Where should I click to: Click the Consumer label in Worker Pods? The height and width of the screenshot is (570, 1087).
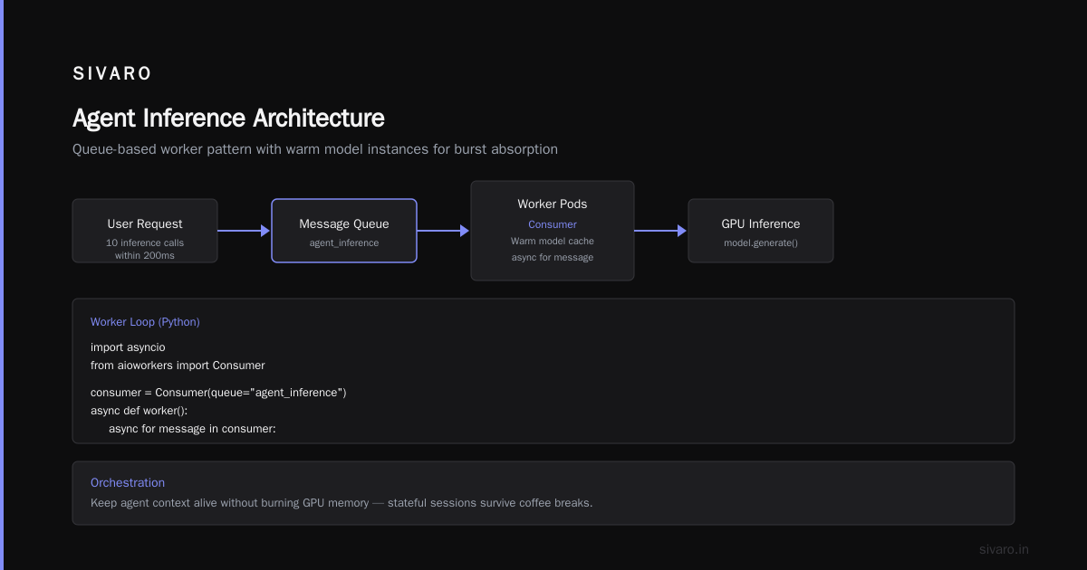click(553, 224)
